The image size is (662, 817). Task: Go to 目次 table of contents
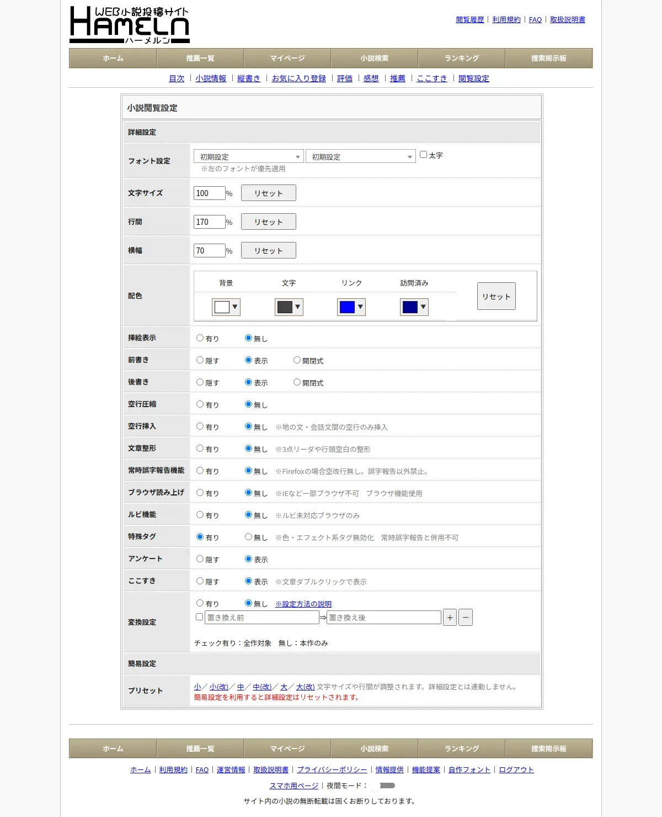(x=177, y=78)
